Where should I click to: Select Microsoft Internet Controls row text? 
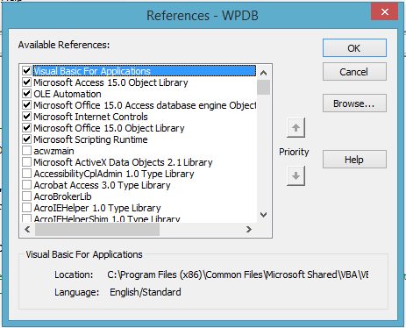[90, 117]
